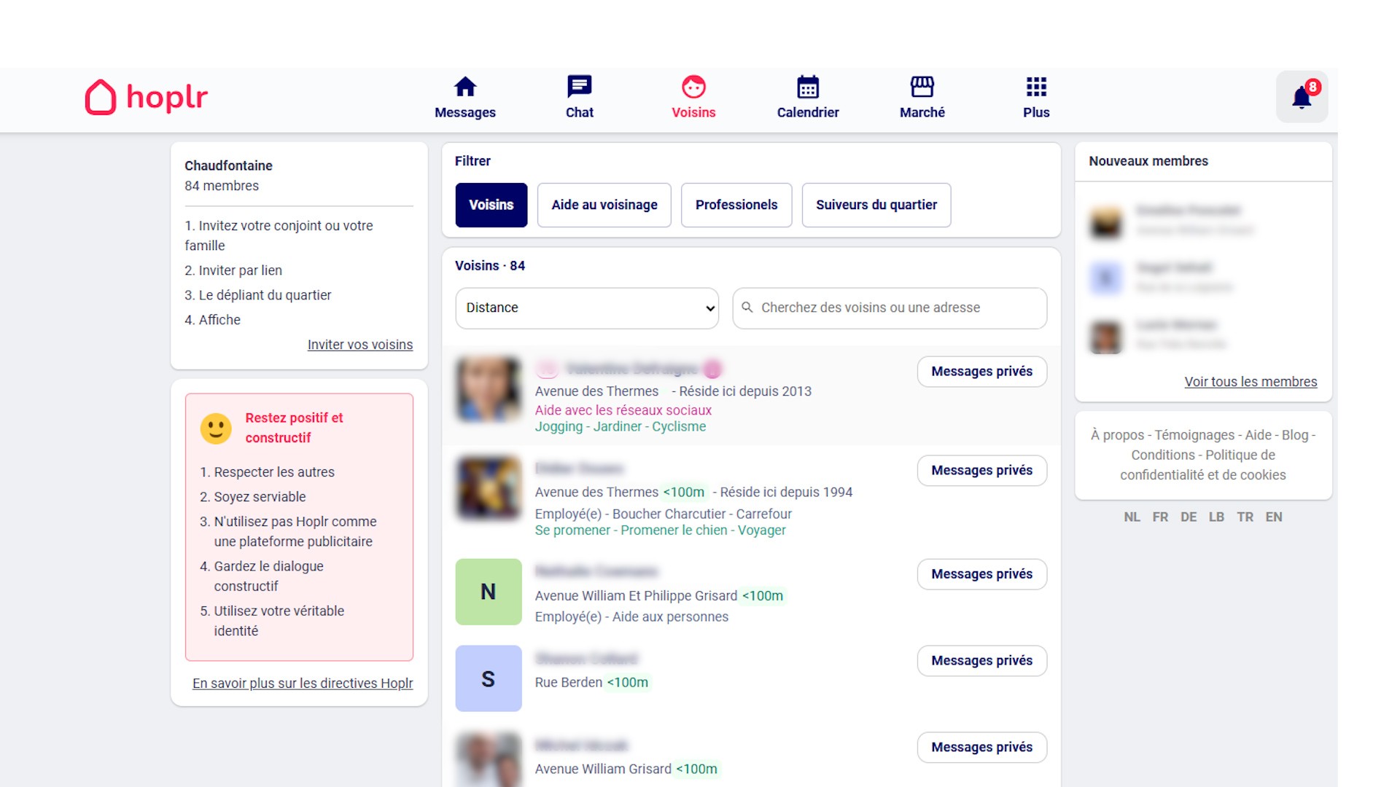
Task: Switch to Aide au voisinage filter
Action: (x=604, y=205)
